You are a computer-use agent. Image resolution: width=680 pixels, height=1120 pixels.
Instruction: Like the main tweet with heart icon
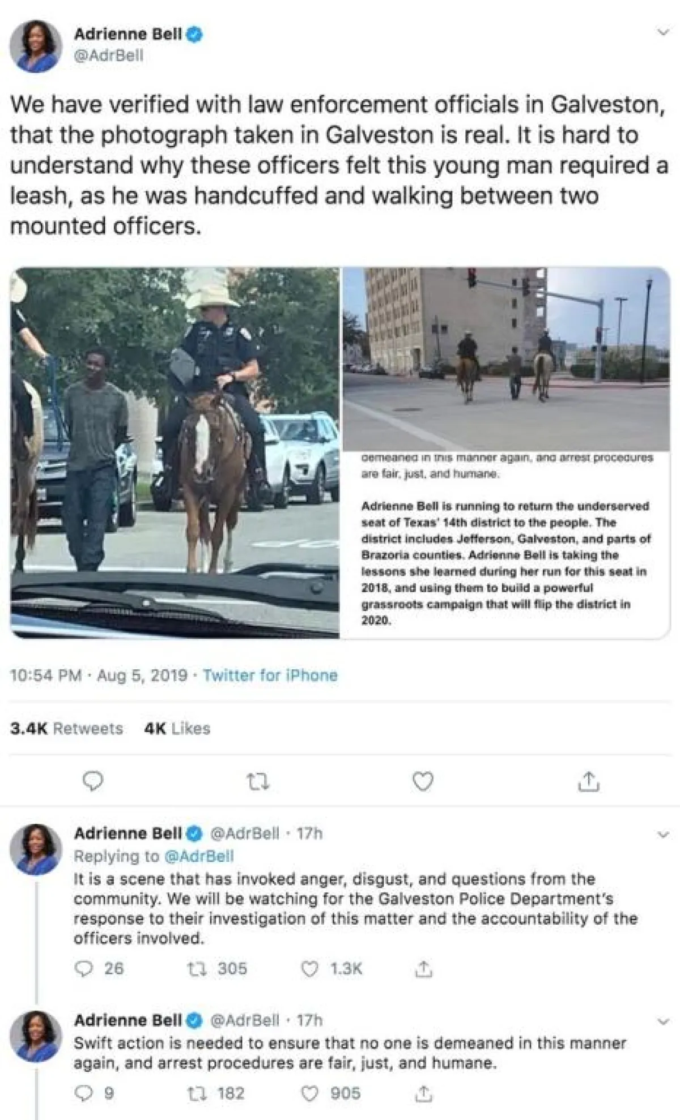(422, 781)
